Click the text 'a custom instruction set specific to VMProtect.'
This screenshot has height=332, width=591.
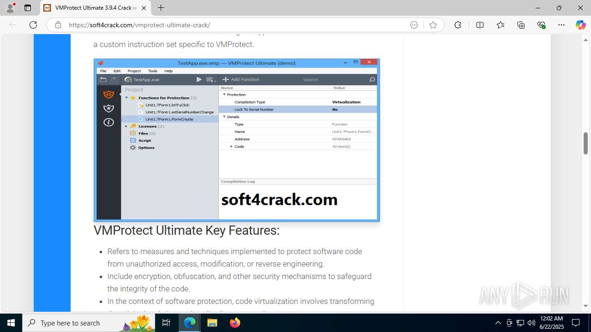point(174,44)
